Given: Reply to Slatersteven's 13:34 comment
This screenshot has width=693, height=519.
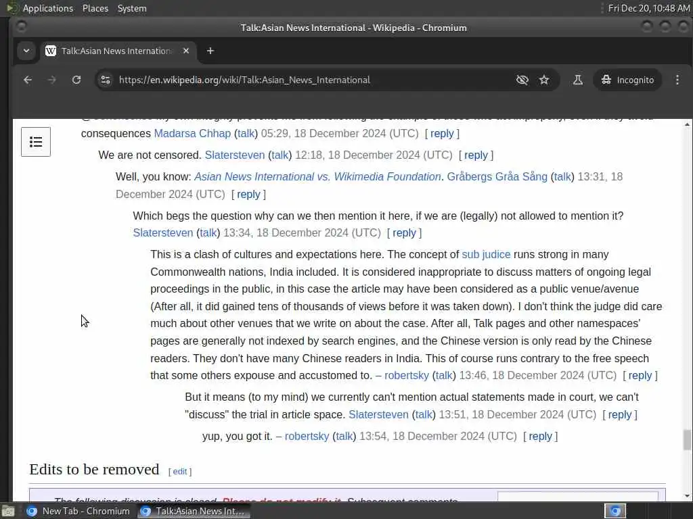Looking at the screenshot, I should point(404,232).
